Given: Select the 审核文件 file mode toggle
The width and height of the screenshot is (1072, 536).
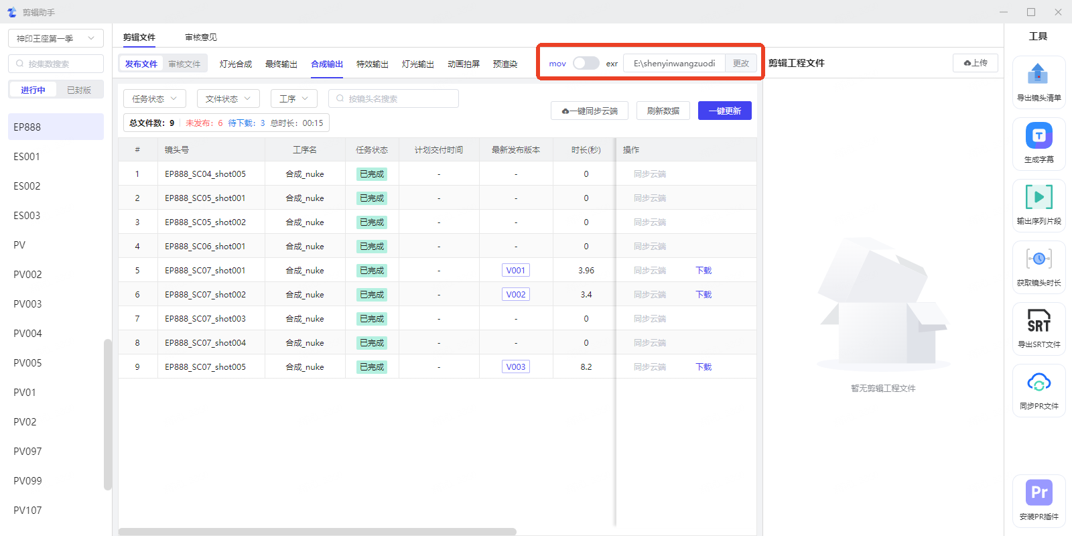Looking at the screenshot, I should click(184, 64).
